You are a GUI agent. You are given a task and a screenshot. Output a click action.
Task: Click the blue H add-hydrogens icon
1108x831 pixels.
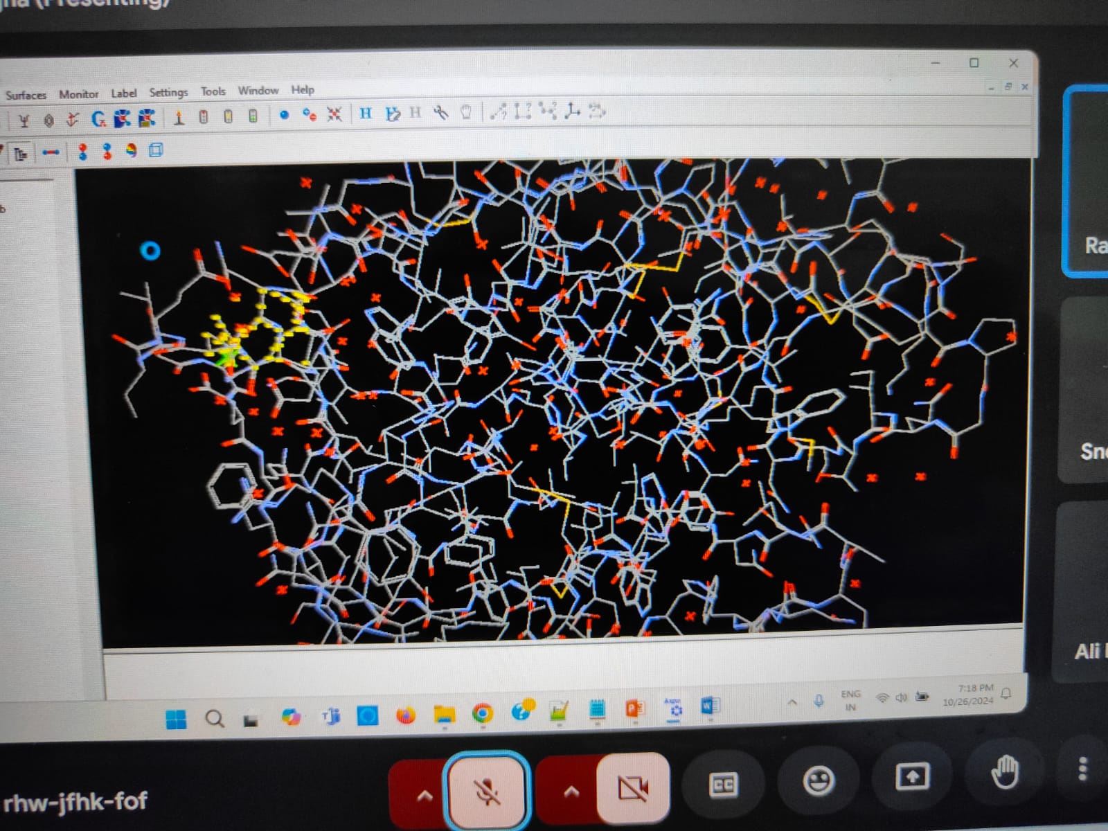click(366, 114)
